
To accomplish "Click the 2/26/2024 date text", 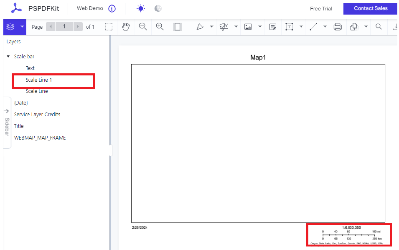I will coord(140,227).
